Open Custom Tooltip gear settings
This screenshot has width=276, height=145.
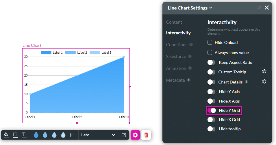[x=264, y=72]
